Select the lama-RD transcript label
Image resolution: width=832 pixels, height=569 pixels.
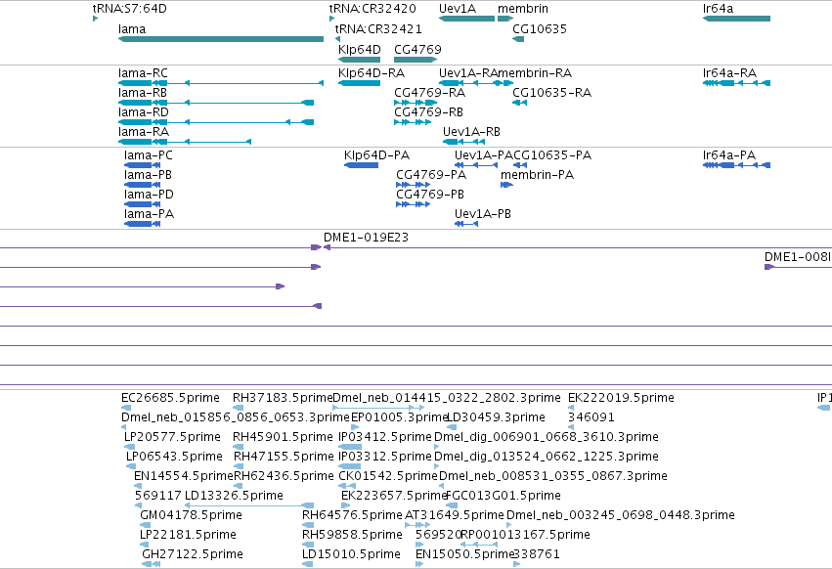point(144,112)
